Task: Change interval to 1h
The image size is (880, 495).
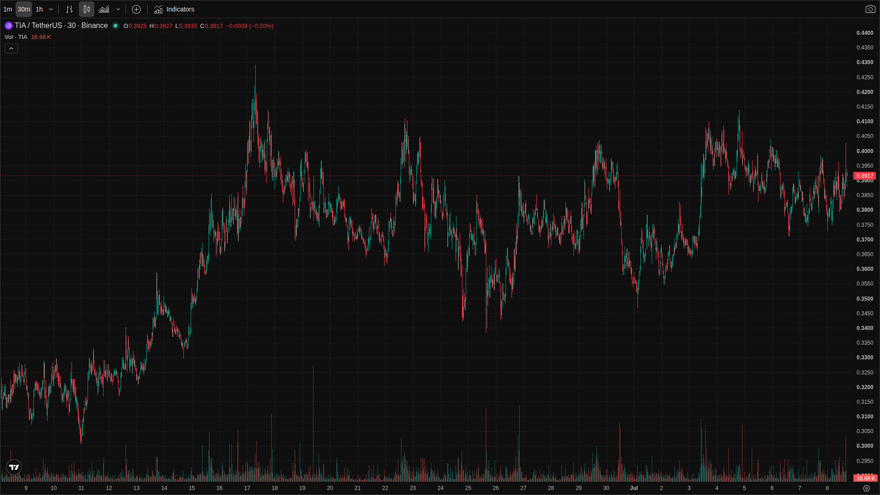Action: 39,9
